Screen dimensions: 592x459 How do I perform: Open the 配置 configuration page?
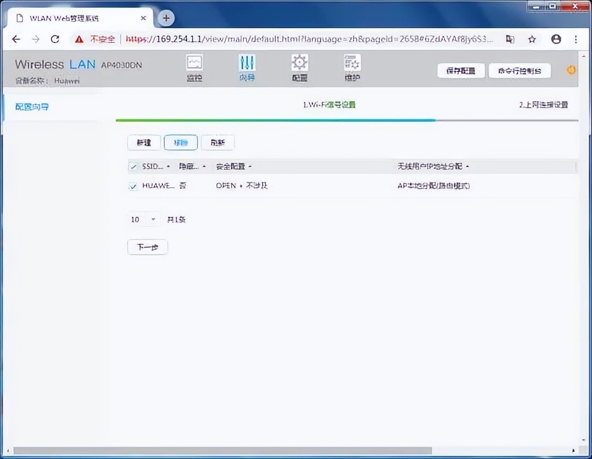pos(299,67)
